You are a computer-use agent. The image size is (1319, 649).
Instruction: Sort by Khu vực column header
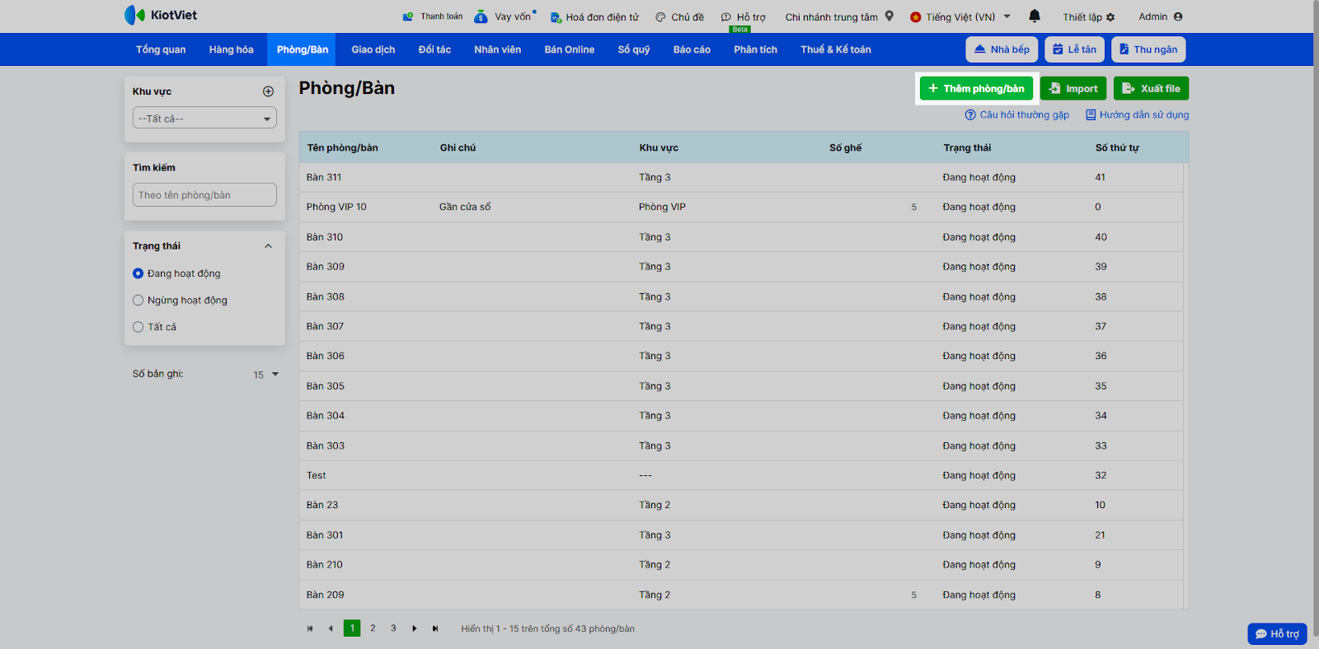coord(659,148)
